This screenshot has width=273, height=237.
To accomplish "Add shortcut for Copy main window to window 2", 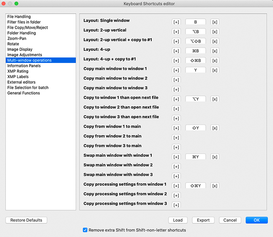I will pyautogui.click(x=176, y=80).
